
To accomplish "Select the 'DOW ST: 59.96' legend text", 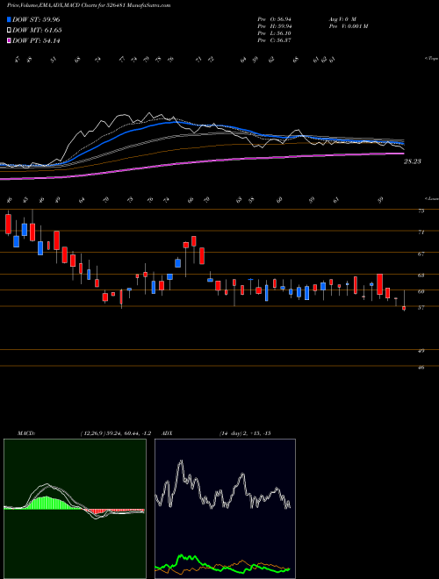I will 36,19.
